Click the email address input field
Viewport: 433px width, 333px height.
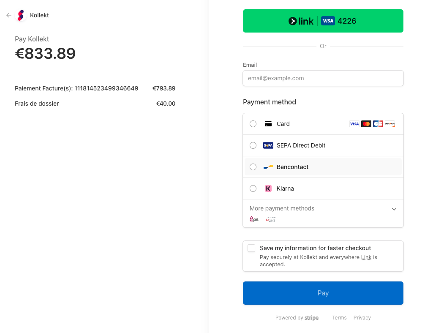(323, 78)
